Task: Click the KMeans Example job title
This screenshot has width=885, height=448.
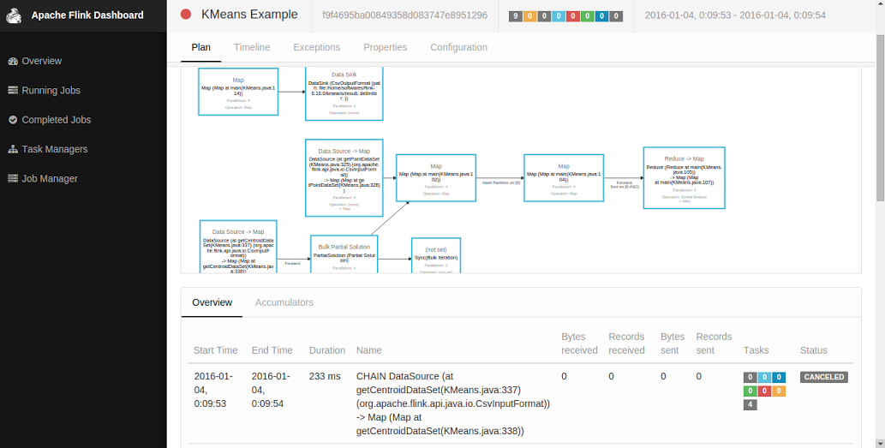Action: tap(249, 15)
